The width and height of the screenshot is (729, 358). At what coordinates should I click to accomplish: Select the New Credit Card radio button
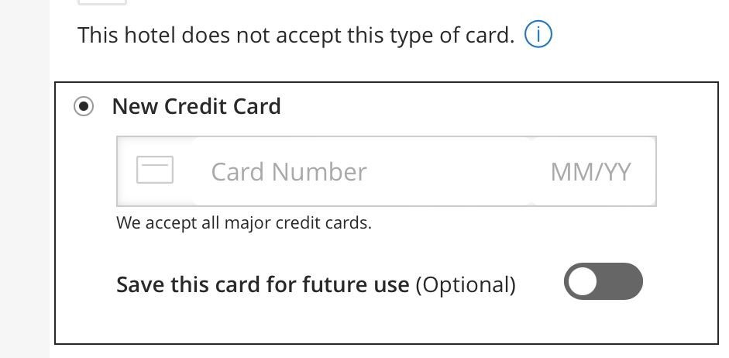click(84, 106)
